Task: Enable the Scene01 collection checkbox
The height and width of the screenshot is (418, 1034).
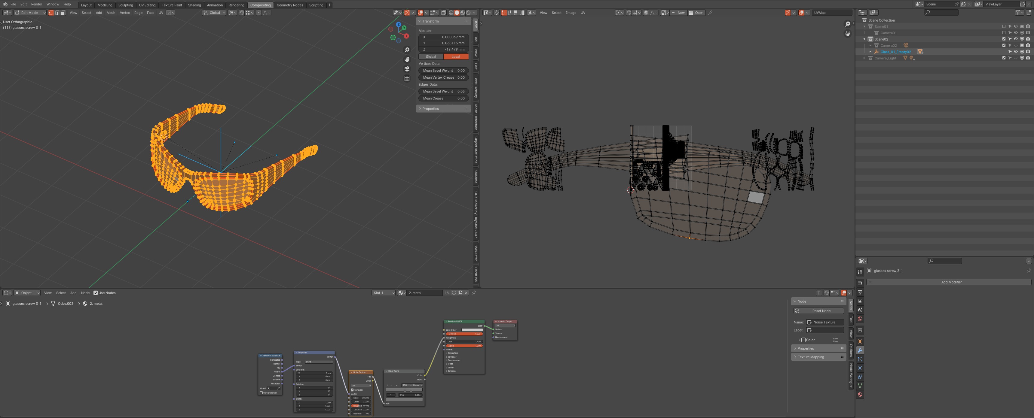Action: point(1004,26)
